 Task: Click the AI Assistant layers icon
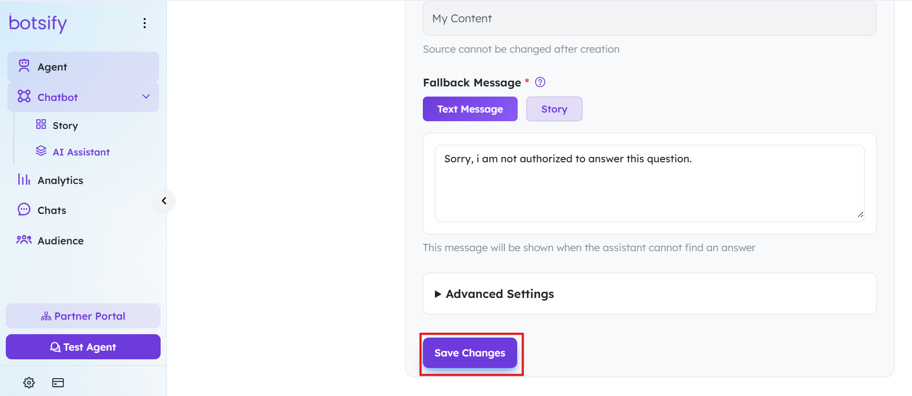tap(41, 151)
